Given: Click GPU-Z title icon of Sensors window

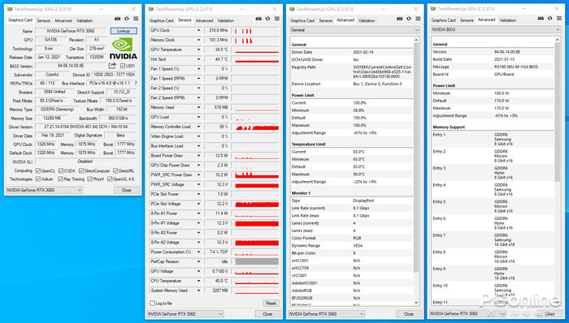Looking at the screenshot, I should [151, 9].
